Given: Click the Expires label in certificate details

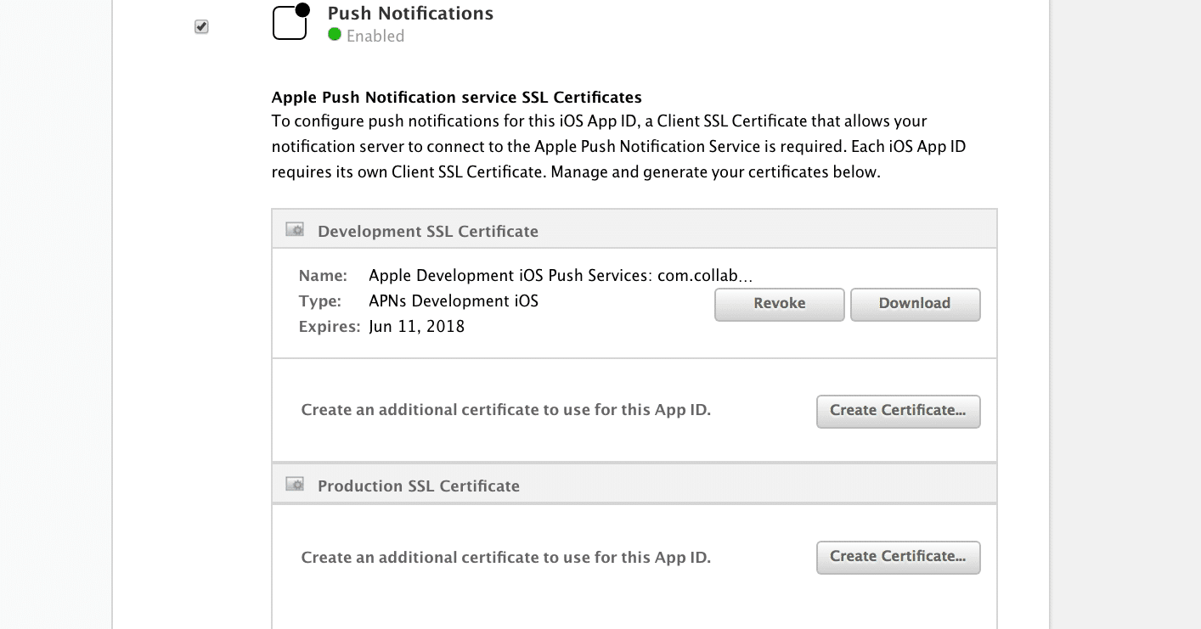Looking at the screenshot, I should pos(329,327).
